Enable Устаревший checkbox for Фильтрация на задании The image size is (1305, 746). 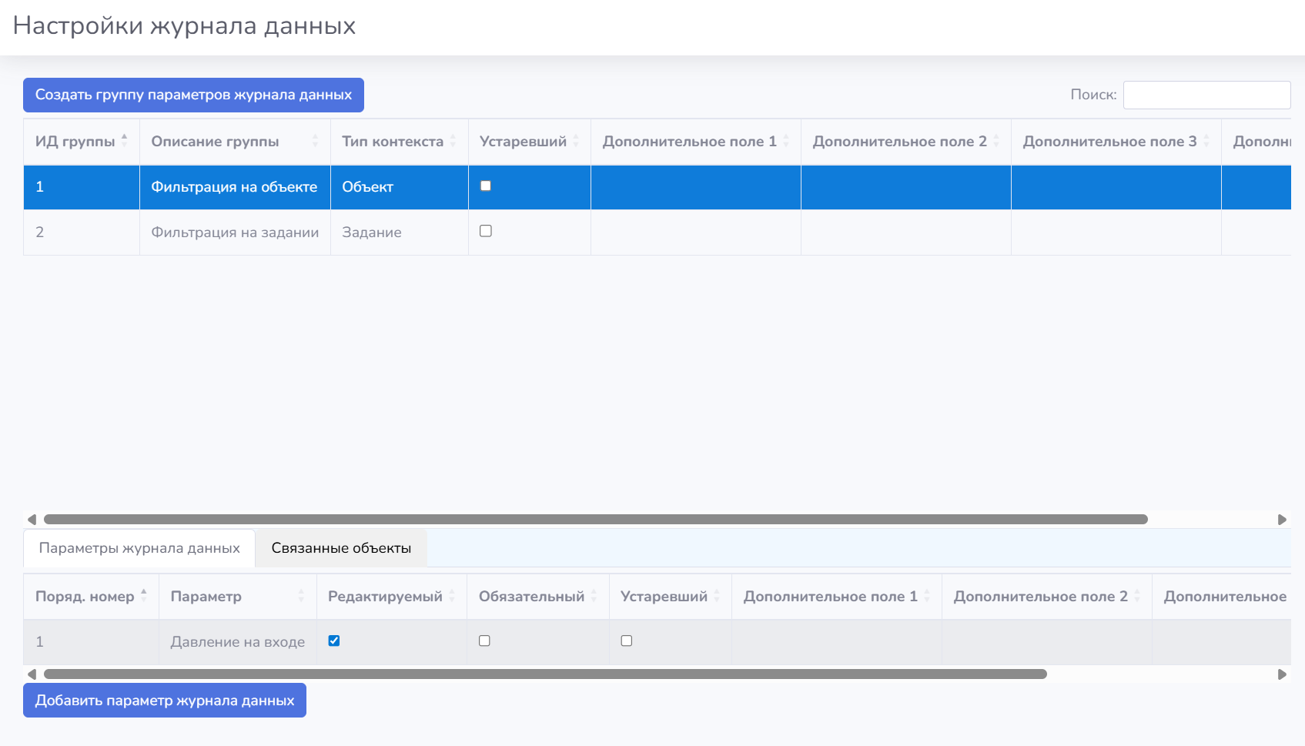[x=486, y=231]
